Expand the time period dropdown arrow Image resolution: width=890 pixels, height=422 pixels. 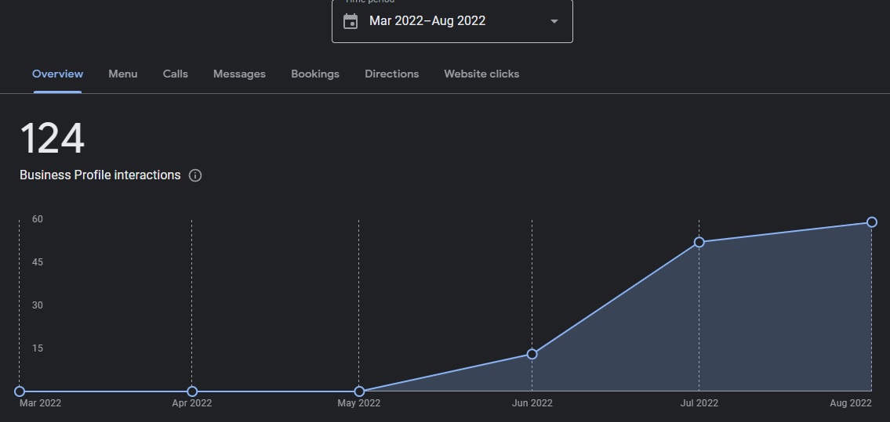tap(554, 21)
